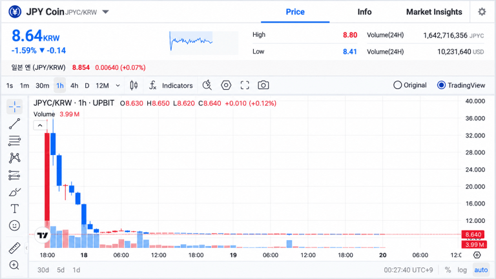Screen dimensions: 496x279
Task: Set the interval to 1m
Action: point(25,86)
